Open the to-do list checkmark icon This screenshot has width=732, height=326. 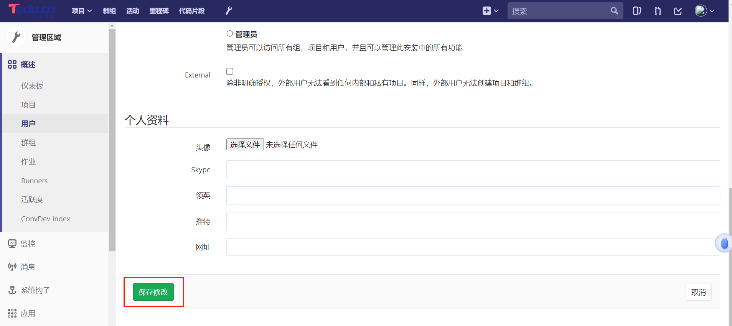coord(678,11)
